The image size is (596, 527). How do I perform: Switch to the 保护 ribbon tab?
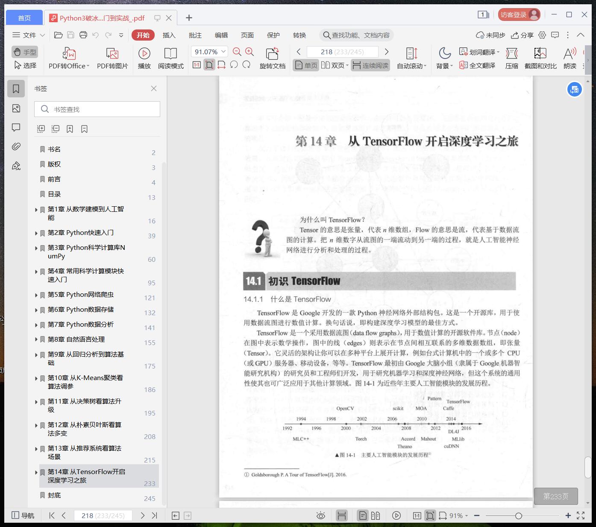(x=273, y=35)
